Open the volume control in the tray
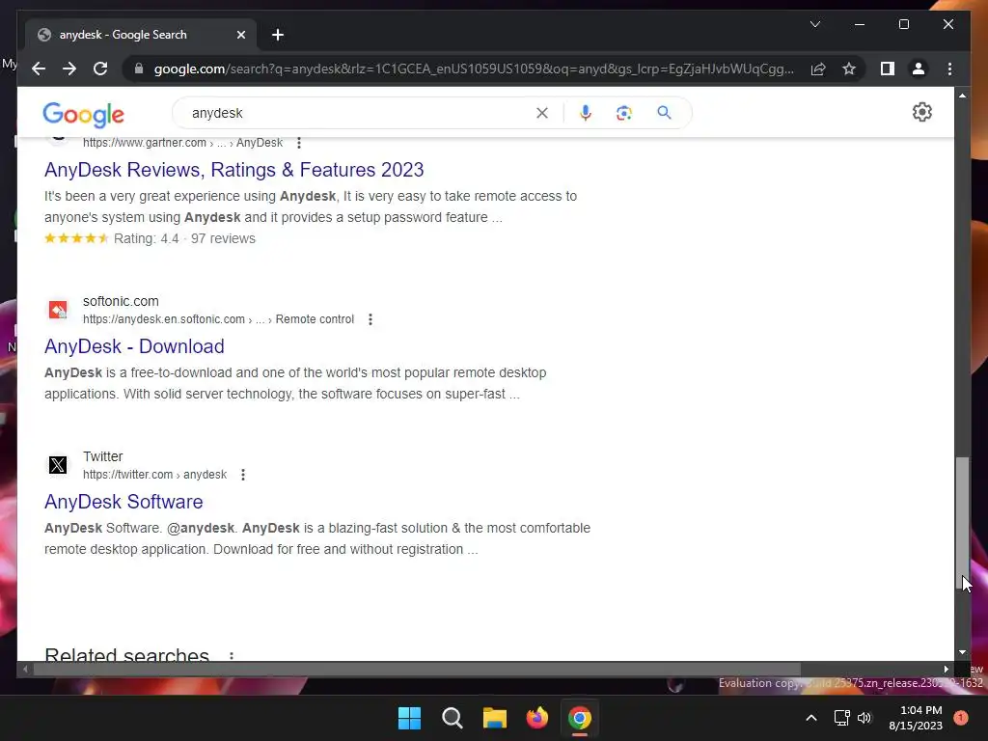 click(864, 718)
